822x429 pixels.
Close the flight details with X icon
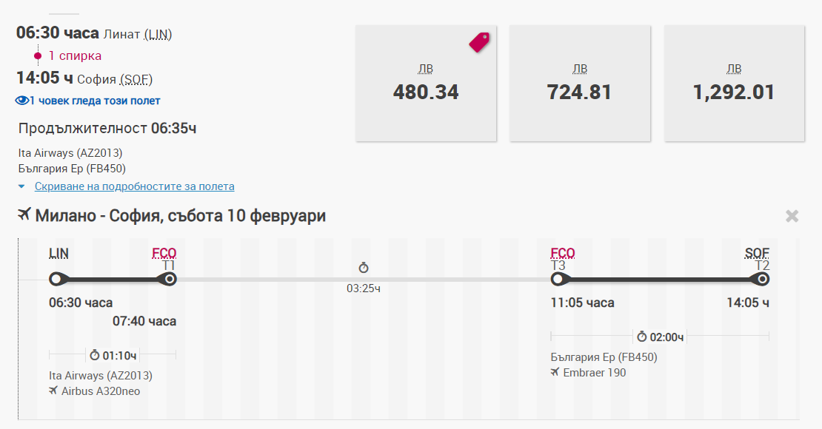[x=792, y=216]
